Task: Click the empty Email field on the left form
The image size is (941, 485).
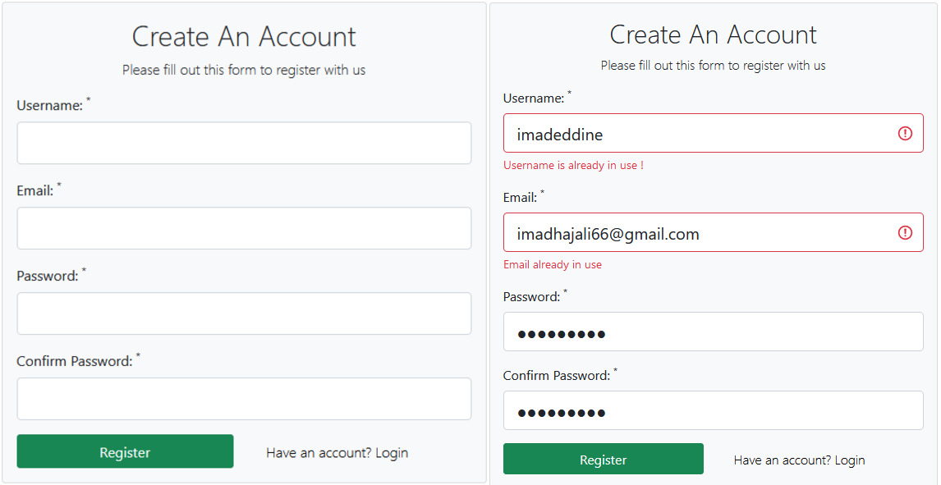Action: pyautogui.click(x=244, y=228)
